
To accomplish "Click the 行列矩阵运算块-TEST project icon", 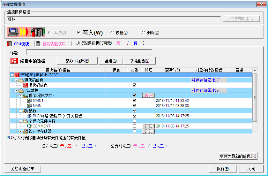I will point(17,75).
